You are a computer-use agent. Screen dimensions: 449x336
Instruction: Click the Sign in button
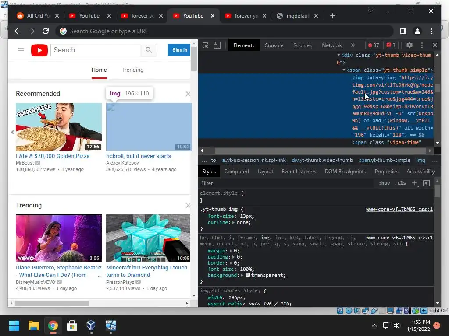pos(179,50)
